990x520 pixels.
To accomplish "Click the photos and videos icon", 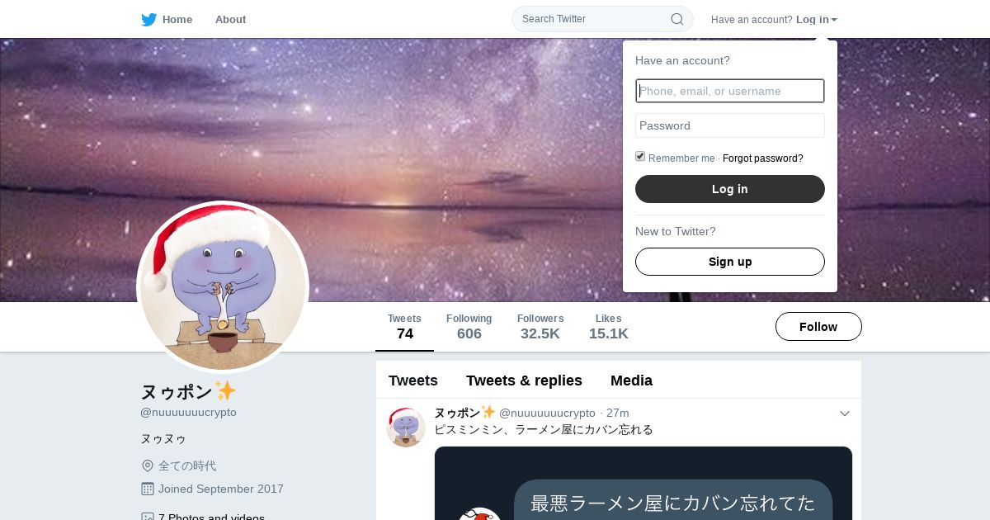I will [x=148, y=516].
